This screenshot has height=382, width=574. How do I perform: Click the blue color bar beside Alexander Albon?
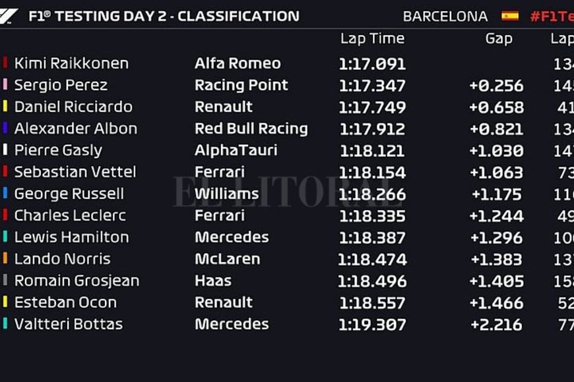[x=5, y=128]
